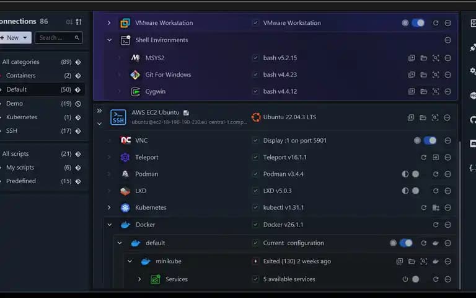Open more options for Shell Environments
The width and height of the screenshot is (476, 298).
click(x=447, y=40)
